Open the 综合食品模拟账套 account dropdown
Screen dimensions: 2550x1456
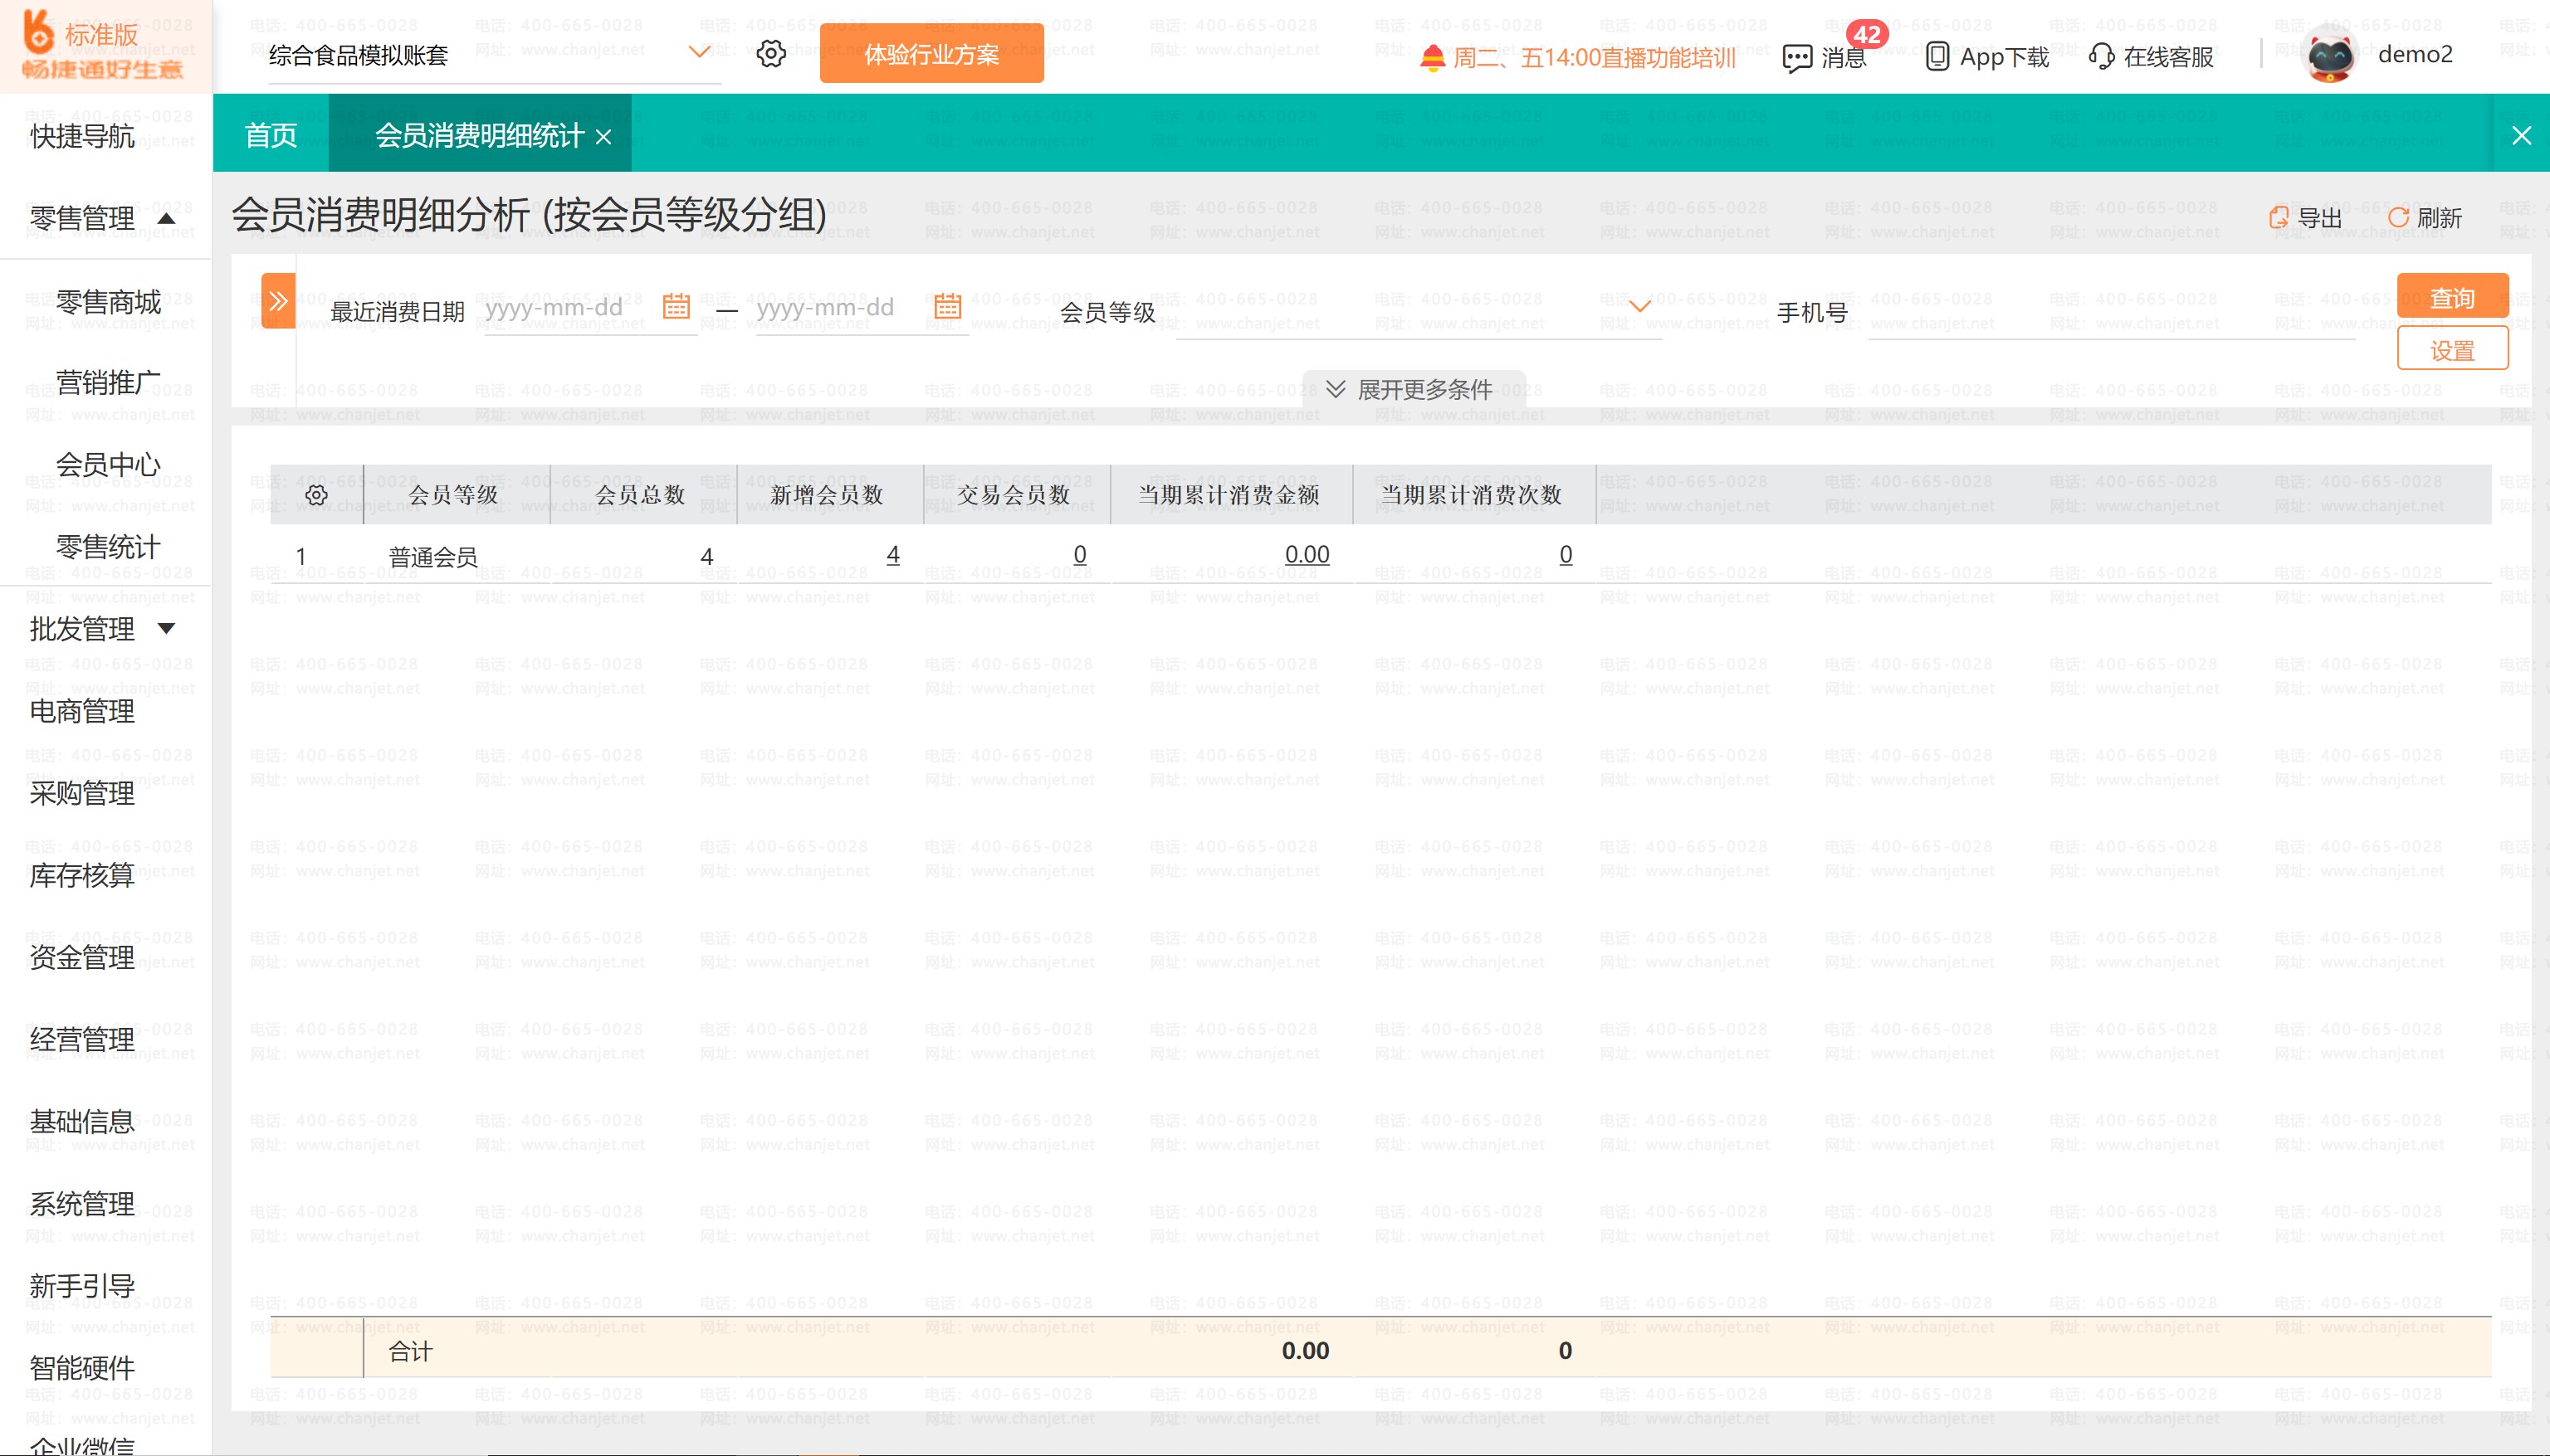pos(699,52)
